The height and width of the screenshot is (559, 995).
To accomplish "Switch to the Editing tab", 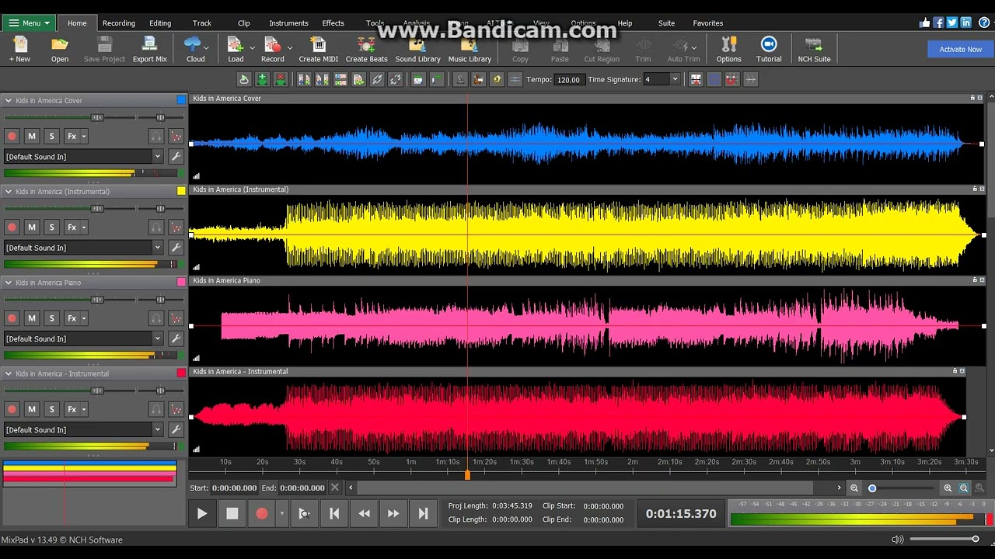I will click(160, 23).
